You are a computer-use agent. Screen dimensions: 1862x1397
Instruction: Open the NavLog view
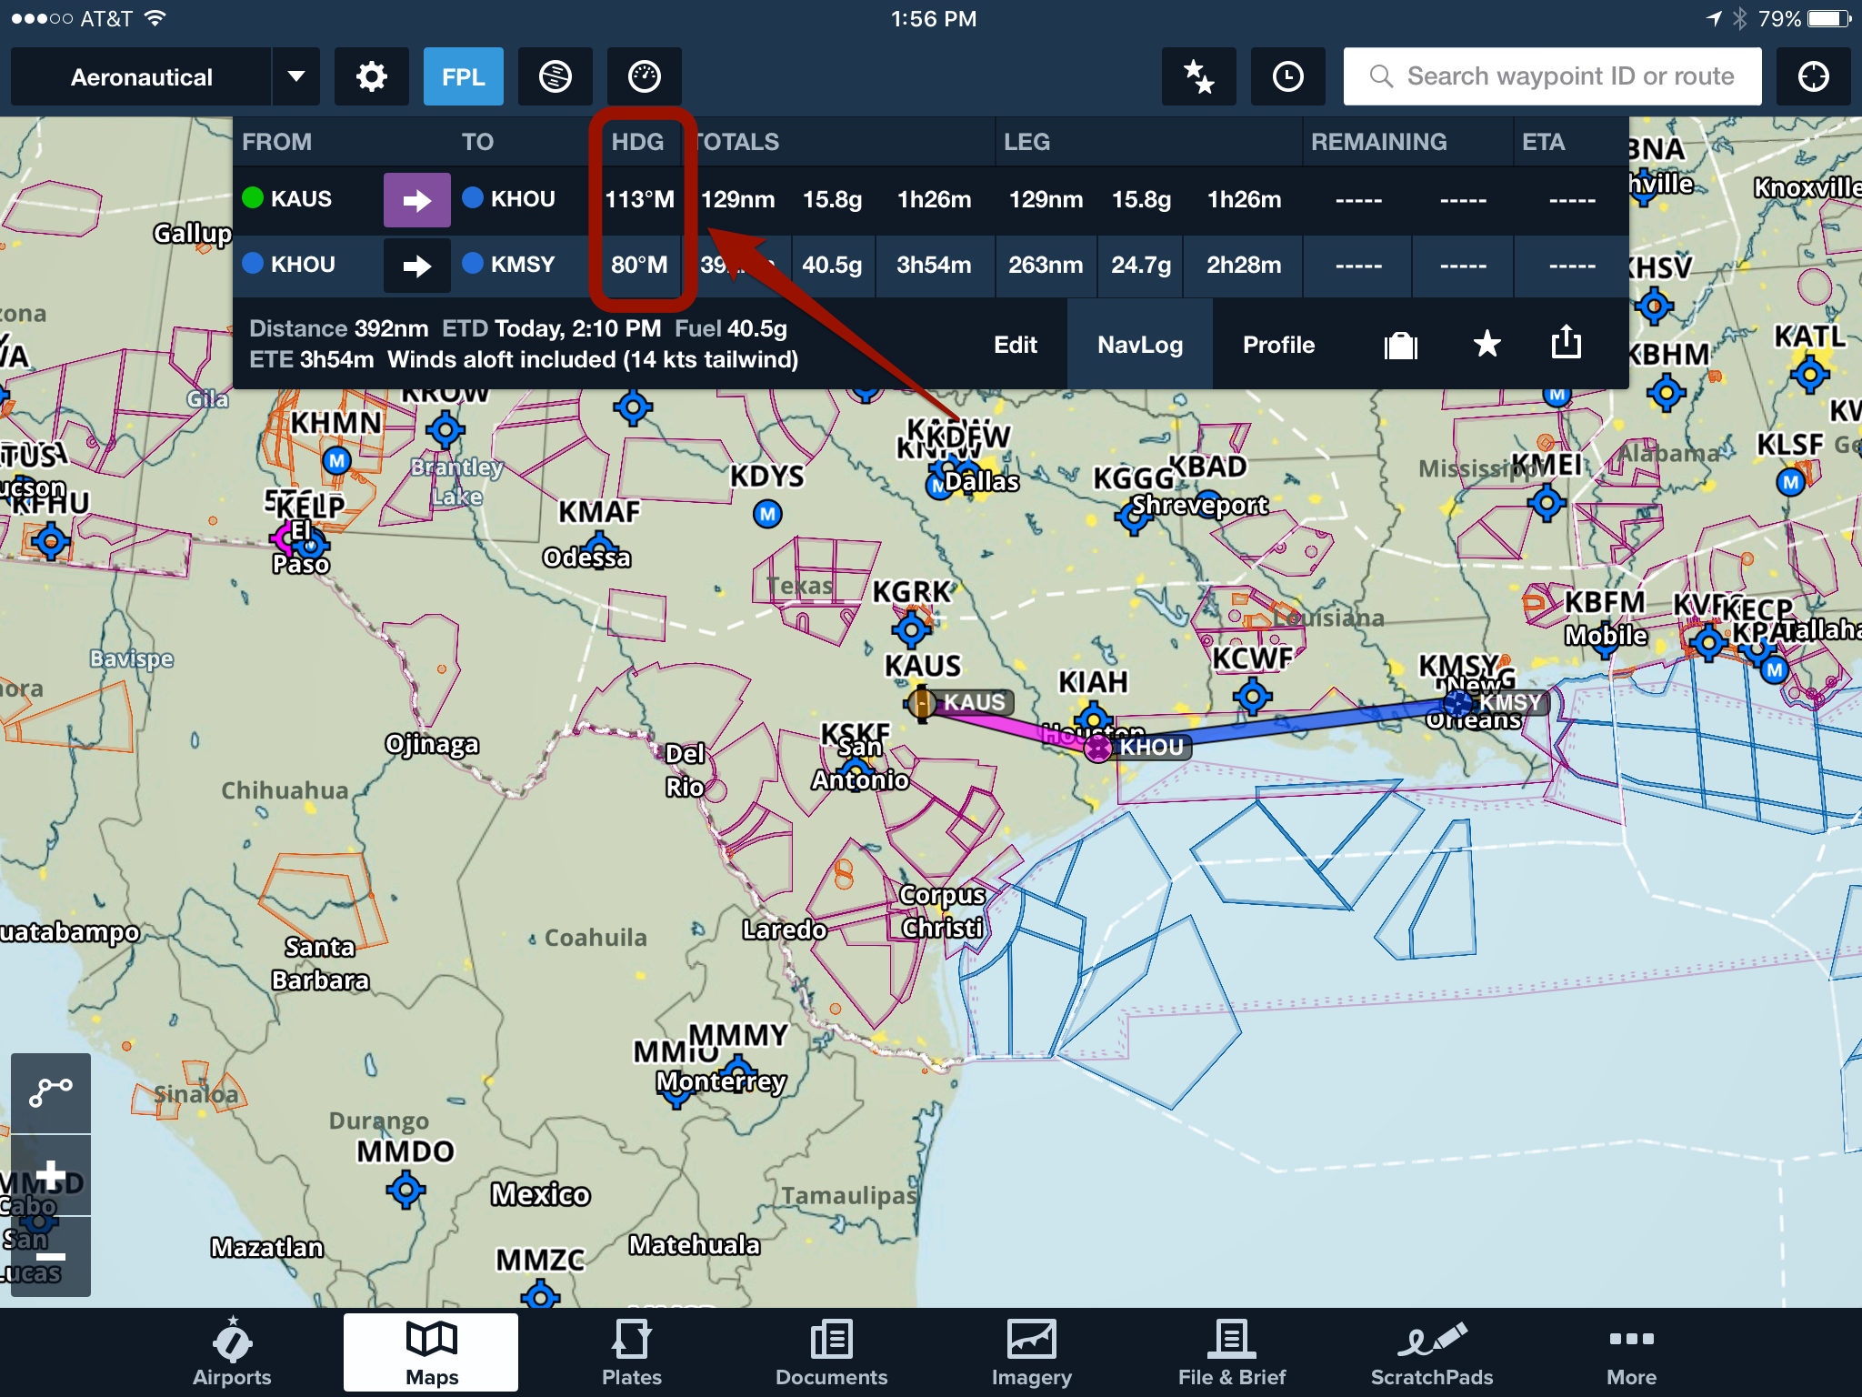pyautogui.click(x=1140, y=345)
